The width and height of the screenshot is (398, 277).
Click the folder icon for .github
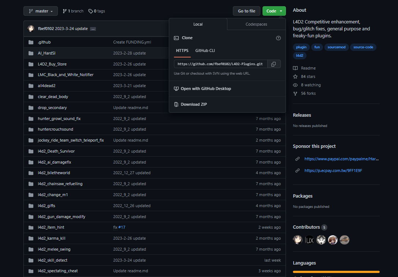[31, 42]
